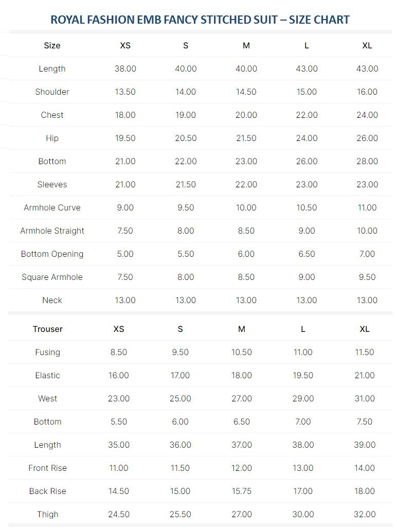Image resolution: width=397 pixels, height=529 pixels.
Task: Select the Fusing value 8.50
Action: pyautogui.click(x=119, y=352)
